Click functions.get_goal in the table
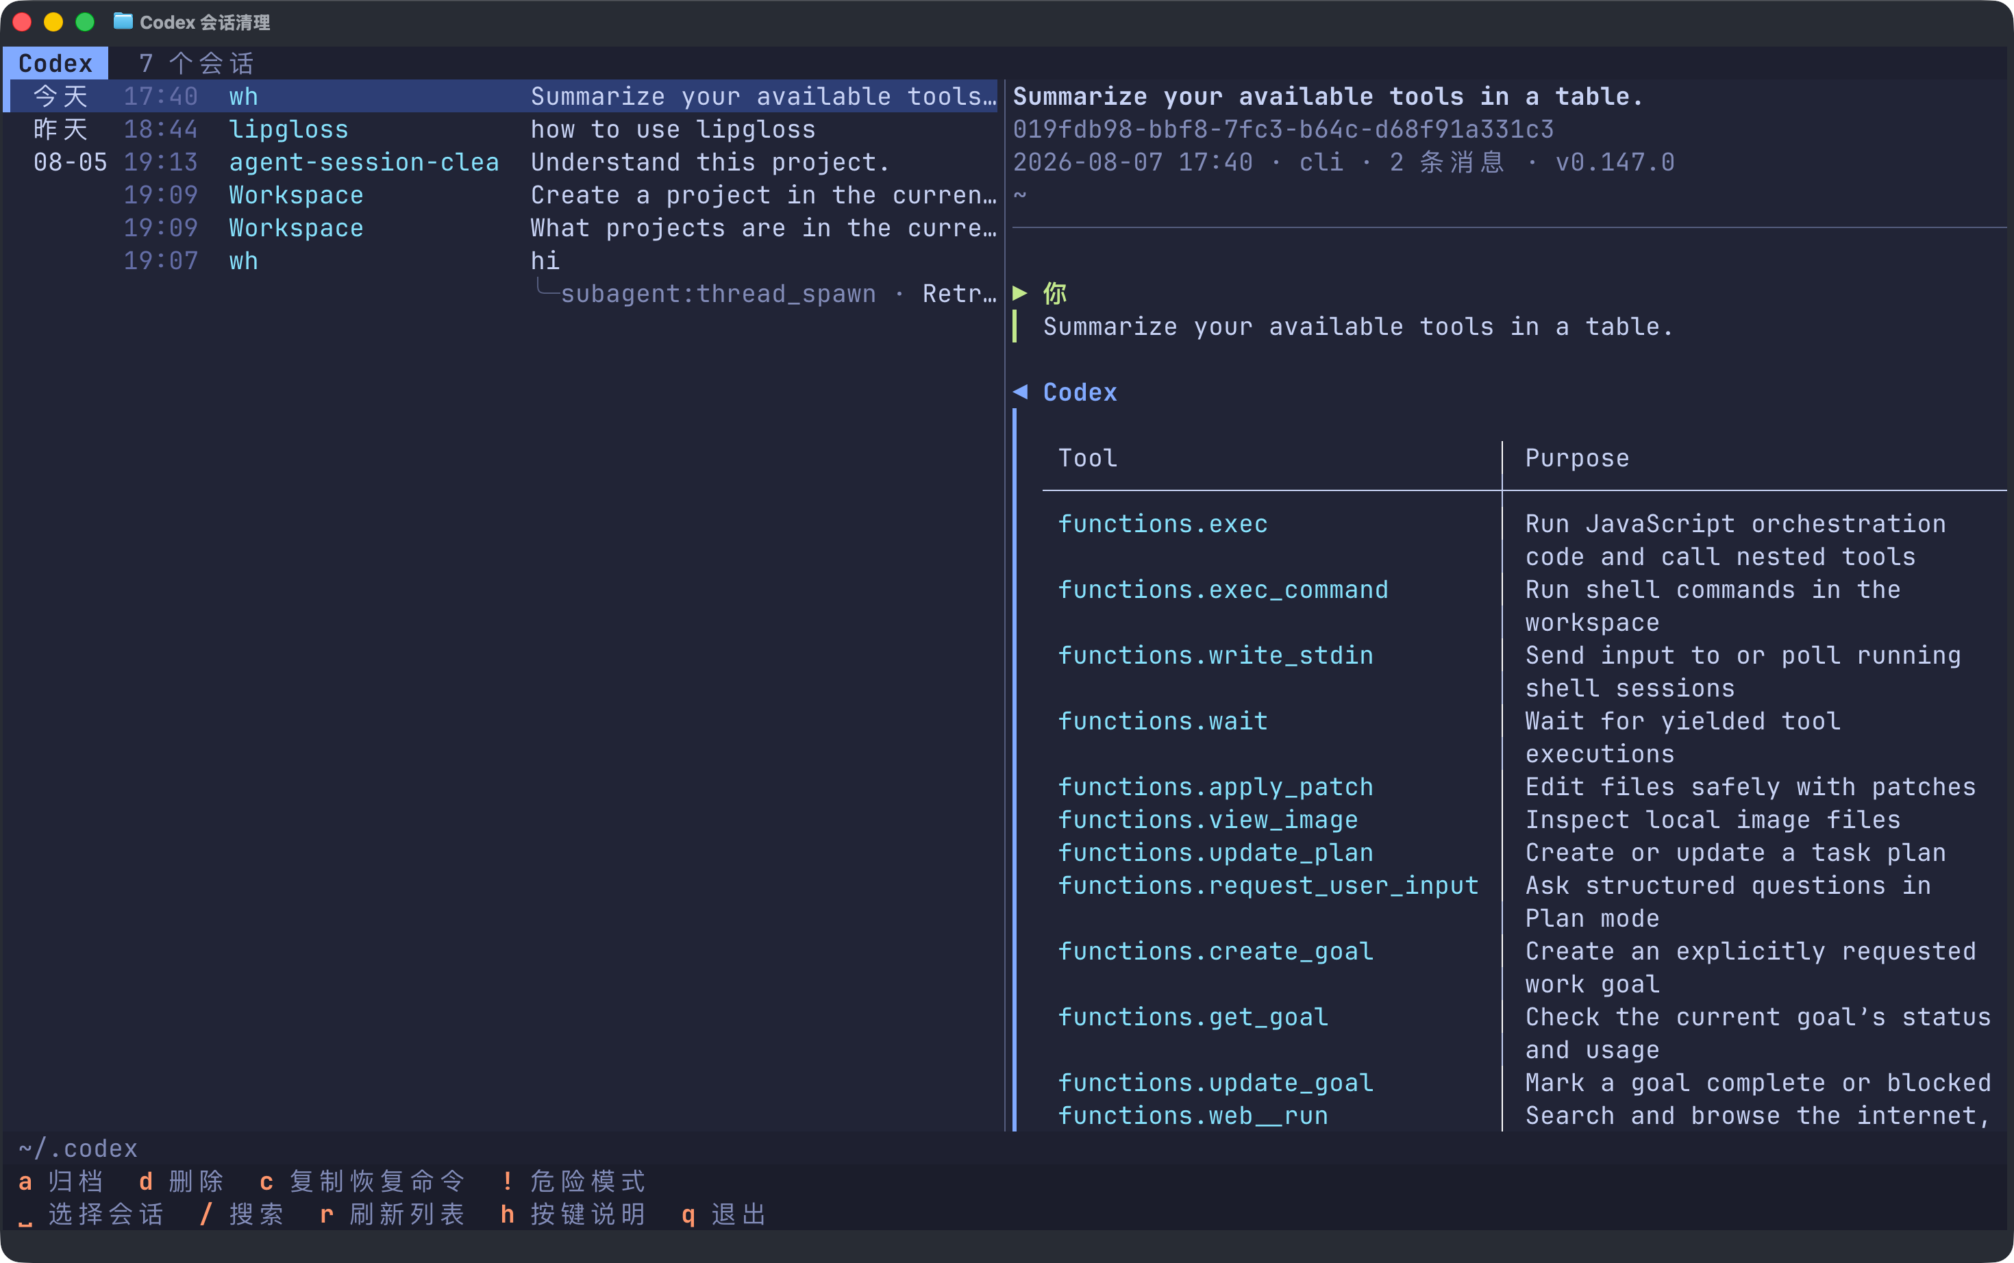The height and width of the screenshot is (1263, 2014). coord(1193,1016)
